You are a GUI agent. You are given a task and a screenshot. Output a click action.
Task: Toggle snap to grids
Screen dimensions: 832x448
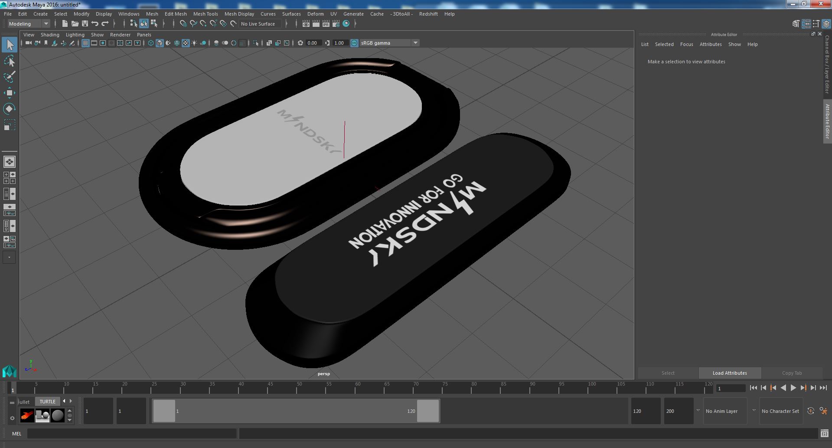click(183, 24)
